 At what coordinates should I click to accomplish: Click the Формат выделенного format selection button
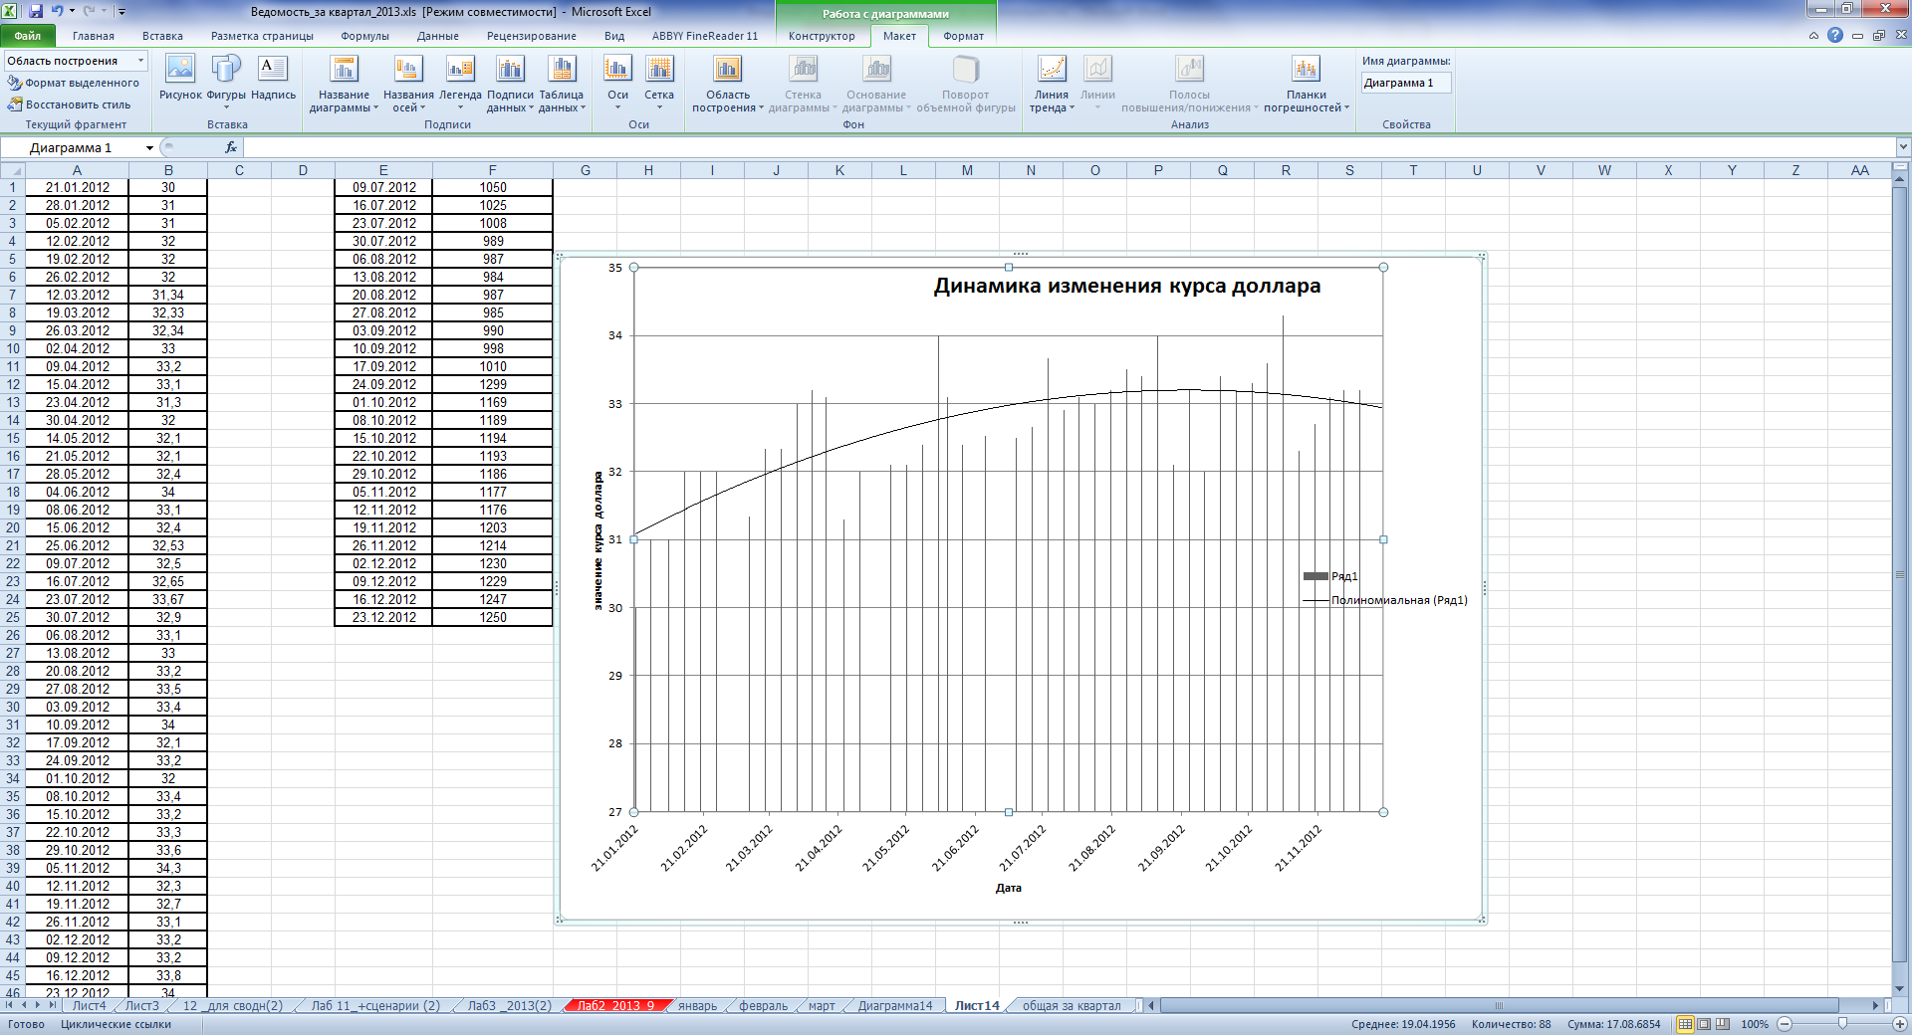74,83
